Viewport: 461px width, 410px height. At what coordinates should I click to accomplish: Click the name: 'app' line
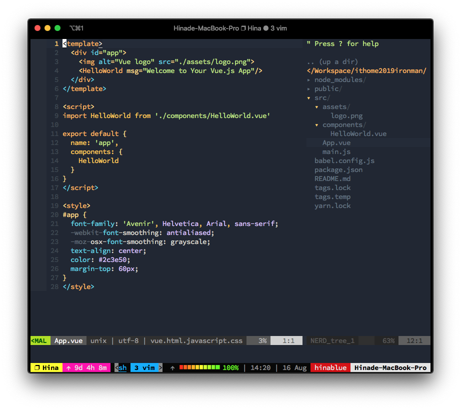(x=94, y=143)
